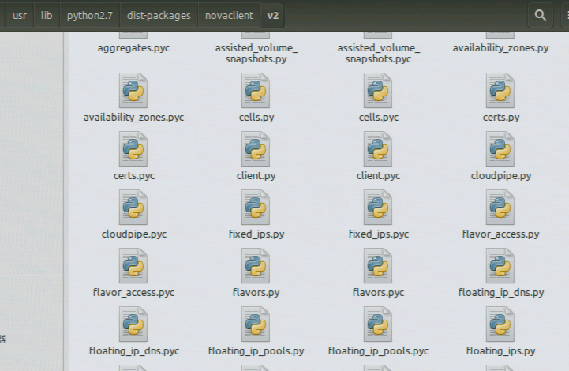Go to the novaclient path segment
The image size is (569, 371).
(x=229, y=15)
